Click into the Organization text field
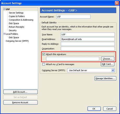Image resolution: width=120 pixels, height=114 pixels. [x=88, y=49]
